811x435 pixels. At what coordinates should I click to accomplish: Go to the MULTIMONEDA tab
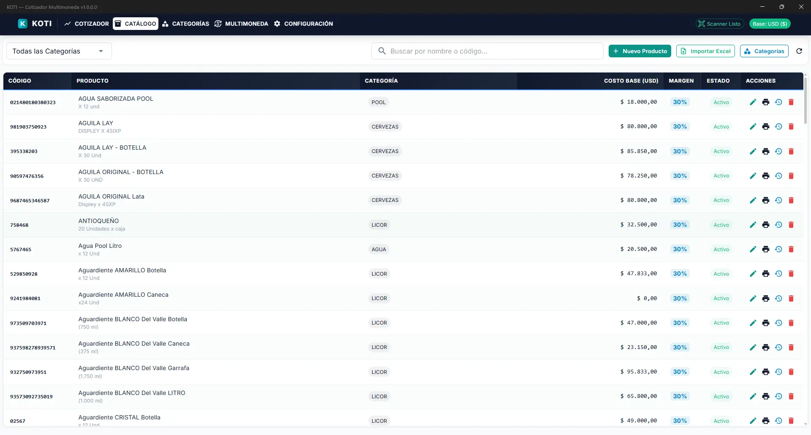241,24
